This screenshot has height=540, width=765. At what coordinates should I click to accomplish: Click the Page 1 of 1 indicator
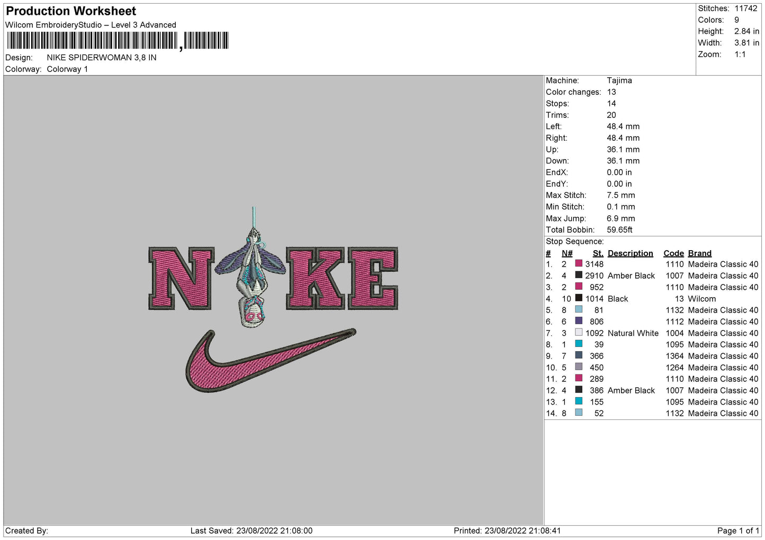click(x=738, y=530)
